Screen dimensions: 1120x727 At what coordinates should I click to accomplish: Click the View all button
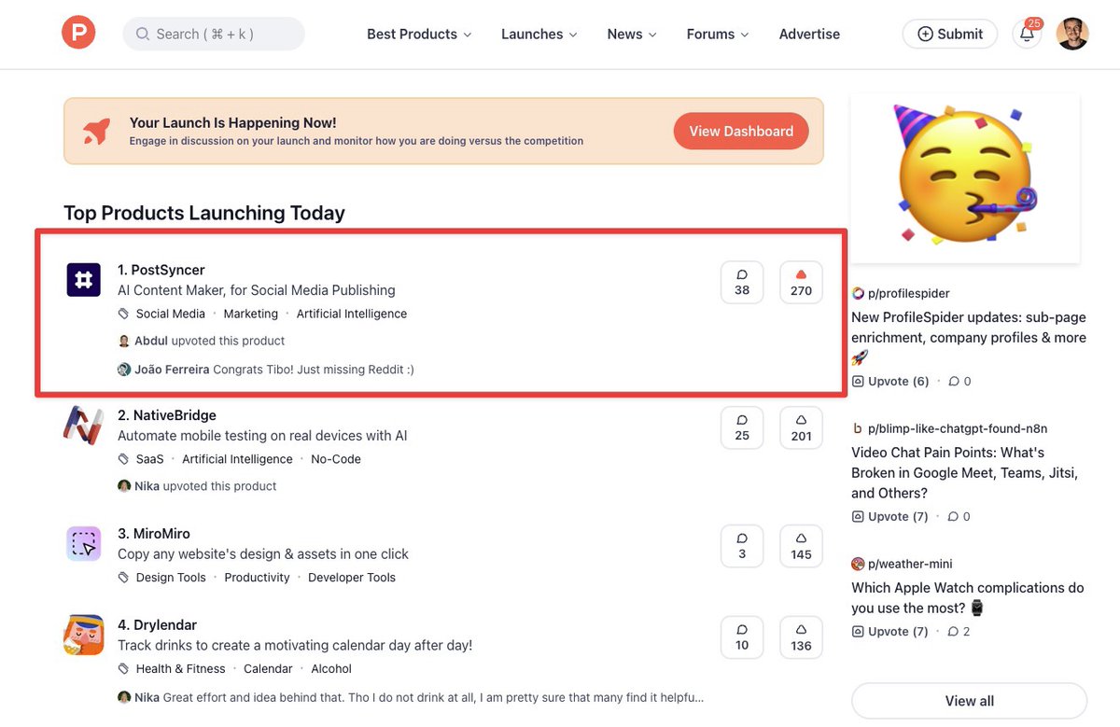(969, 701)
